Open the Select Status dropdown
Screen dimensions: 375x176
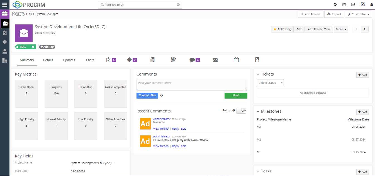pyautogui.click(x=270, y=83)
